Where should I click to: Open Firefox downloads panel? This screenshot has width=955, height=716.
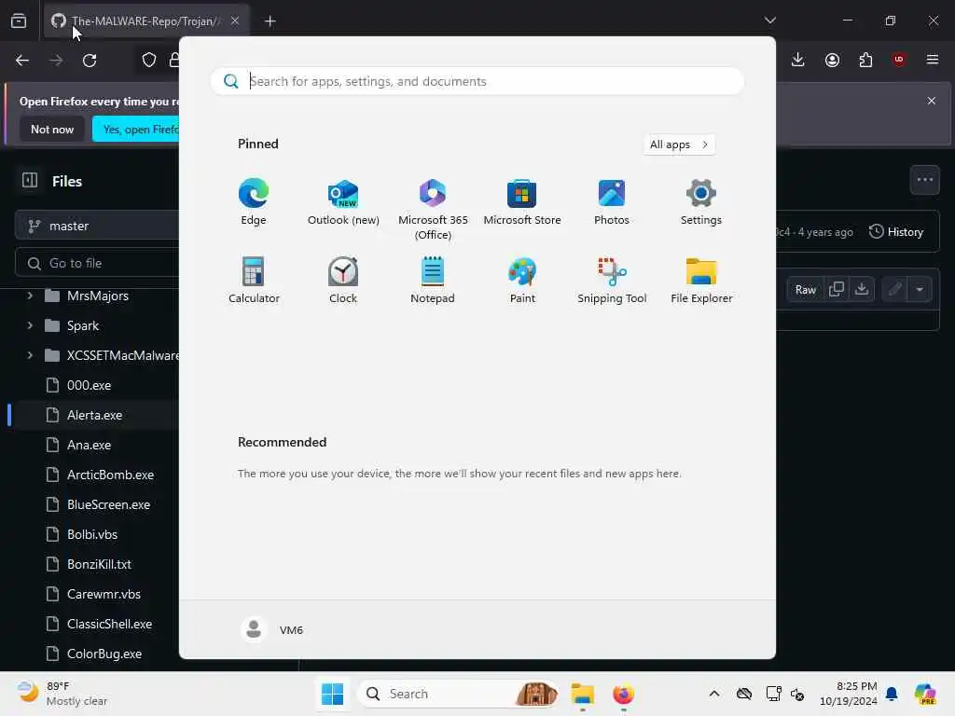[x=798, y=60]
